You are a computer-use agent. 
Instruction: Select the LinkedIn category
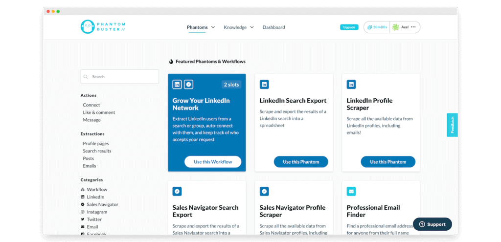[x=95, y=197]
